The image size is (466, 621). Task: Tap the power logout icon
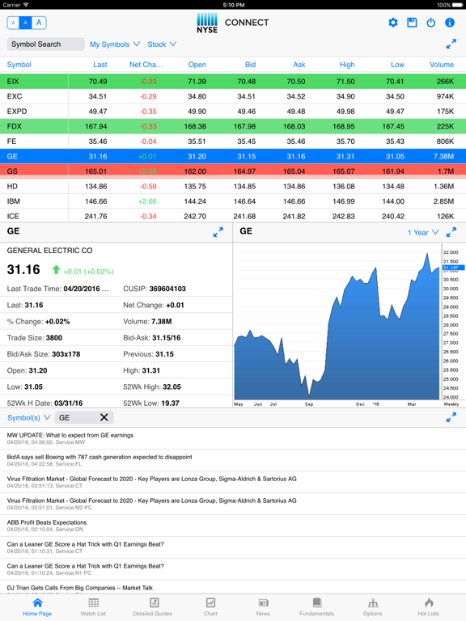point(430,23)
